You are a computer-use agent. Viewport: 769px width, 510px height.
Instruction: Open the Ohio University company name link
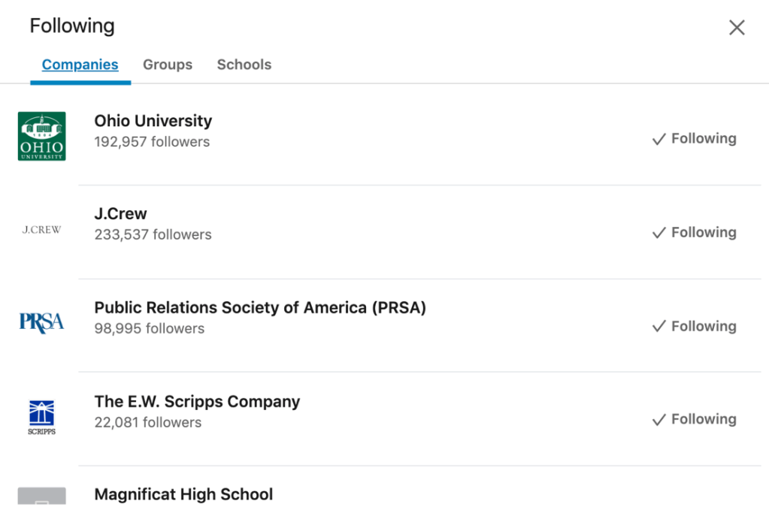(153, 121)
